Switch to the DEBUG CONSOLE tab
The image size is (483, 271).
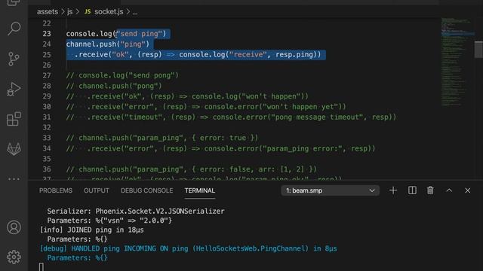point(147,190)
